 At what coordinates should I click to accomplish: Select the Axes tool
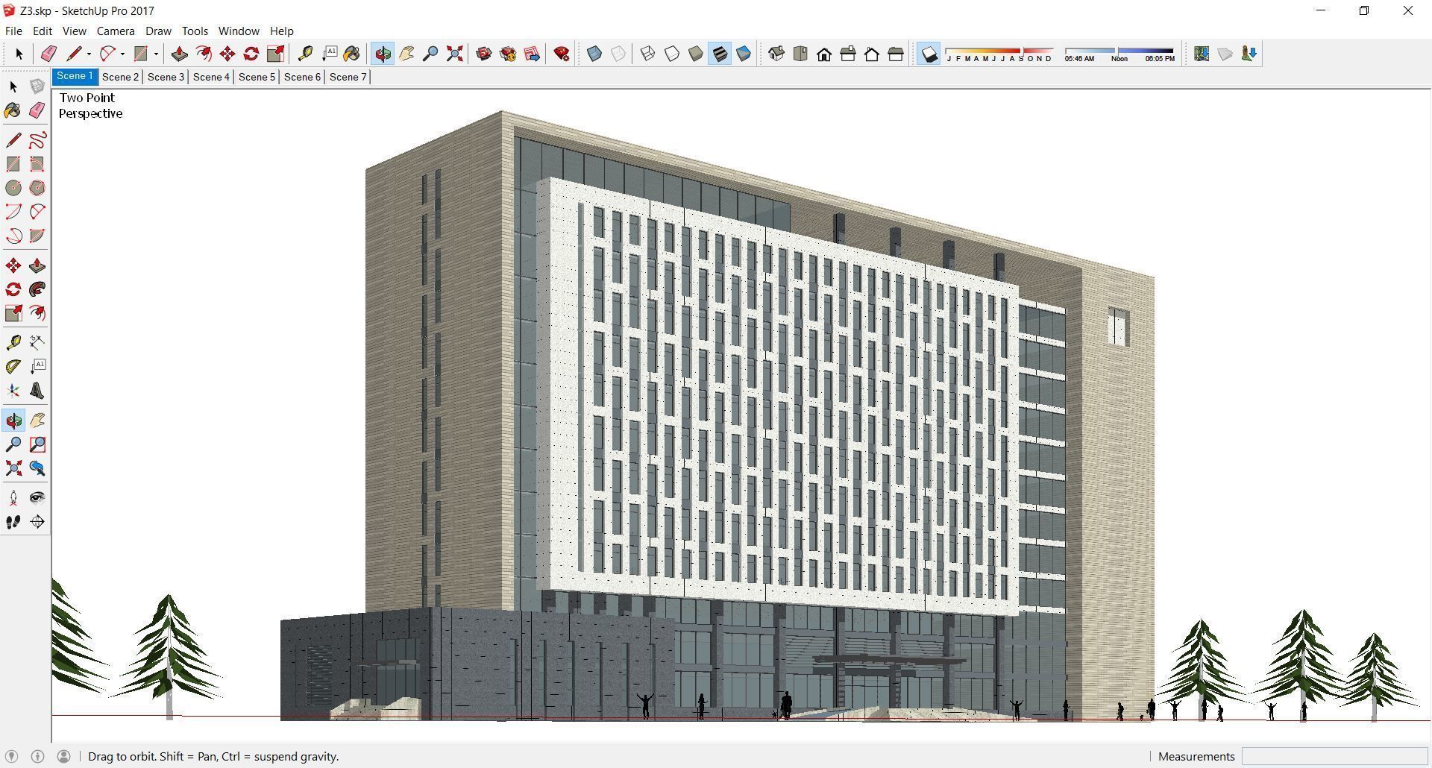13,391
